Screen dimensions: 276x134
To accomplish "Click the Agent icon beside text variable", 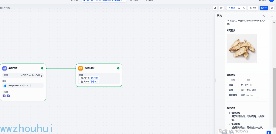I will (x=82, y=81).
